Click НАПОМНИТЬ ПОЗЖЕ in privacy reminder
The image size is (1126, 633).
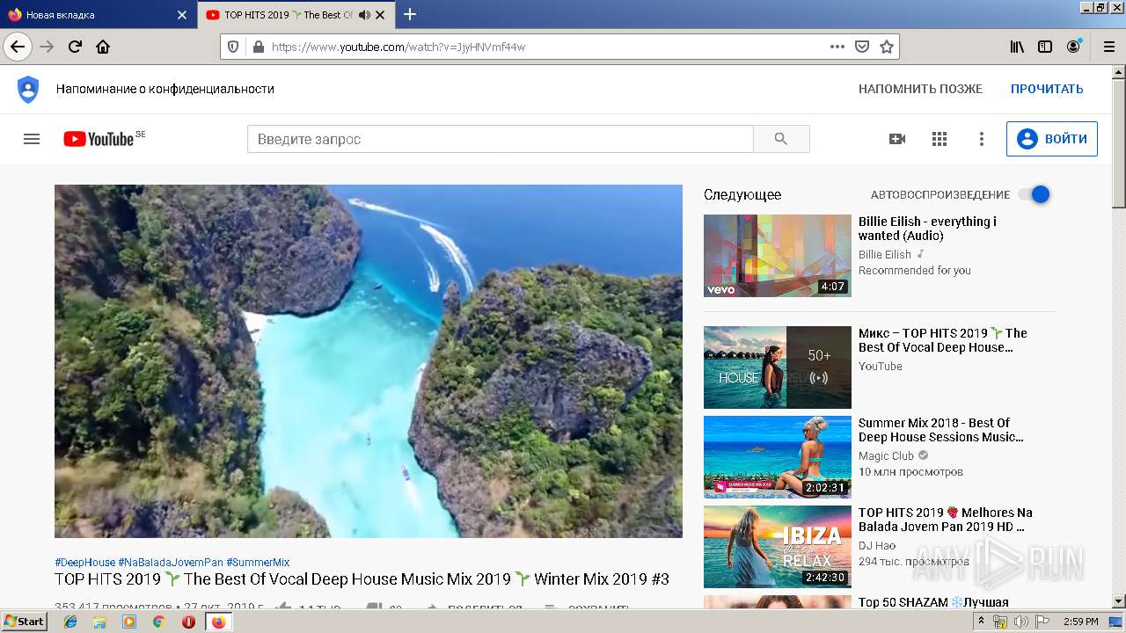pyautogui.click(x=920, y=89)
